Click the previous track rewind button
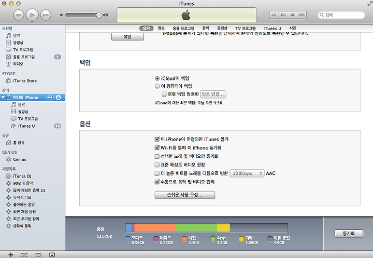The width and height of the screenshot is (373, 258). [18, 15]
